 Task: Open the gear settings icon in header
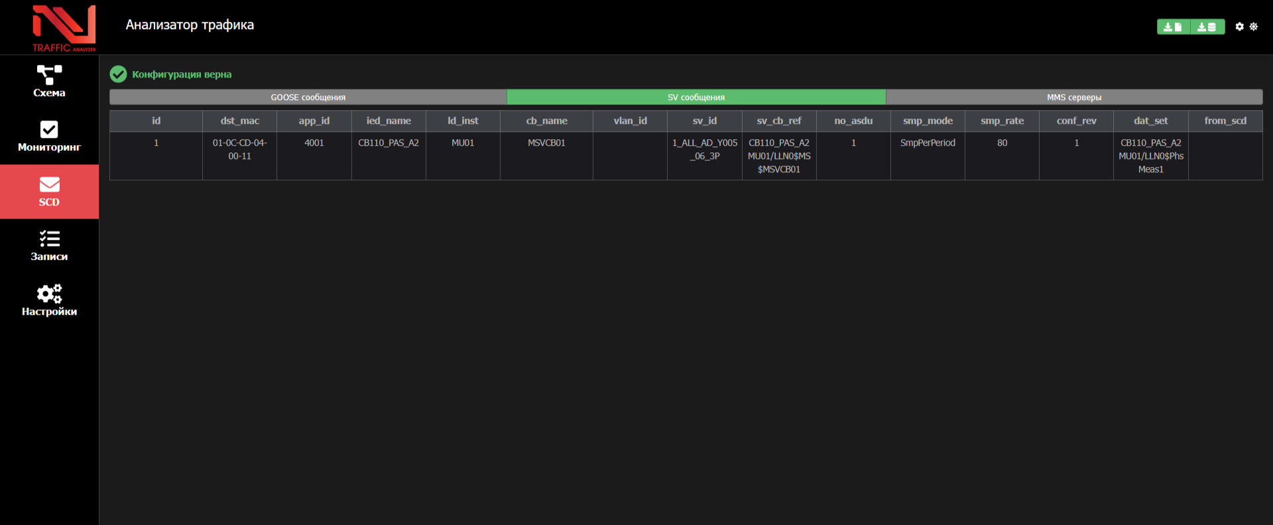[1239, 27]
